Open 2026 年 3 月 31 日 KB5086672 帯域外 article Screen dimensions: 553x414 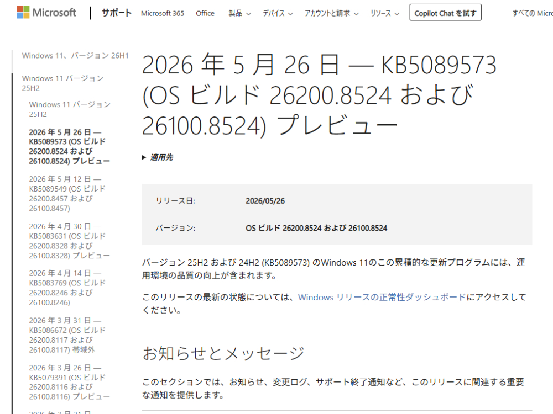click(x=67, y=335)
